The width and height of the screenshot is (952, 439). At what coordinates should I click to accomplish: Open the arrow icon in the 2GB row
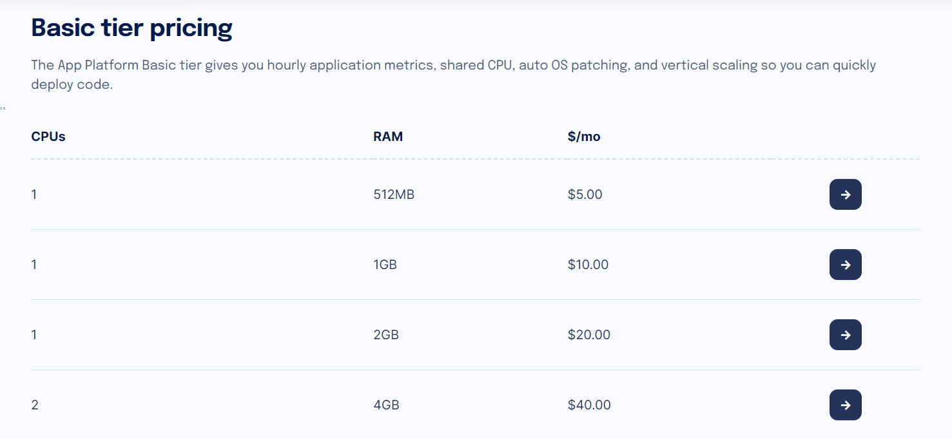click(x=845, y=335)
